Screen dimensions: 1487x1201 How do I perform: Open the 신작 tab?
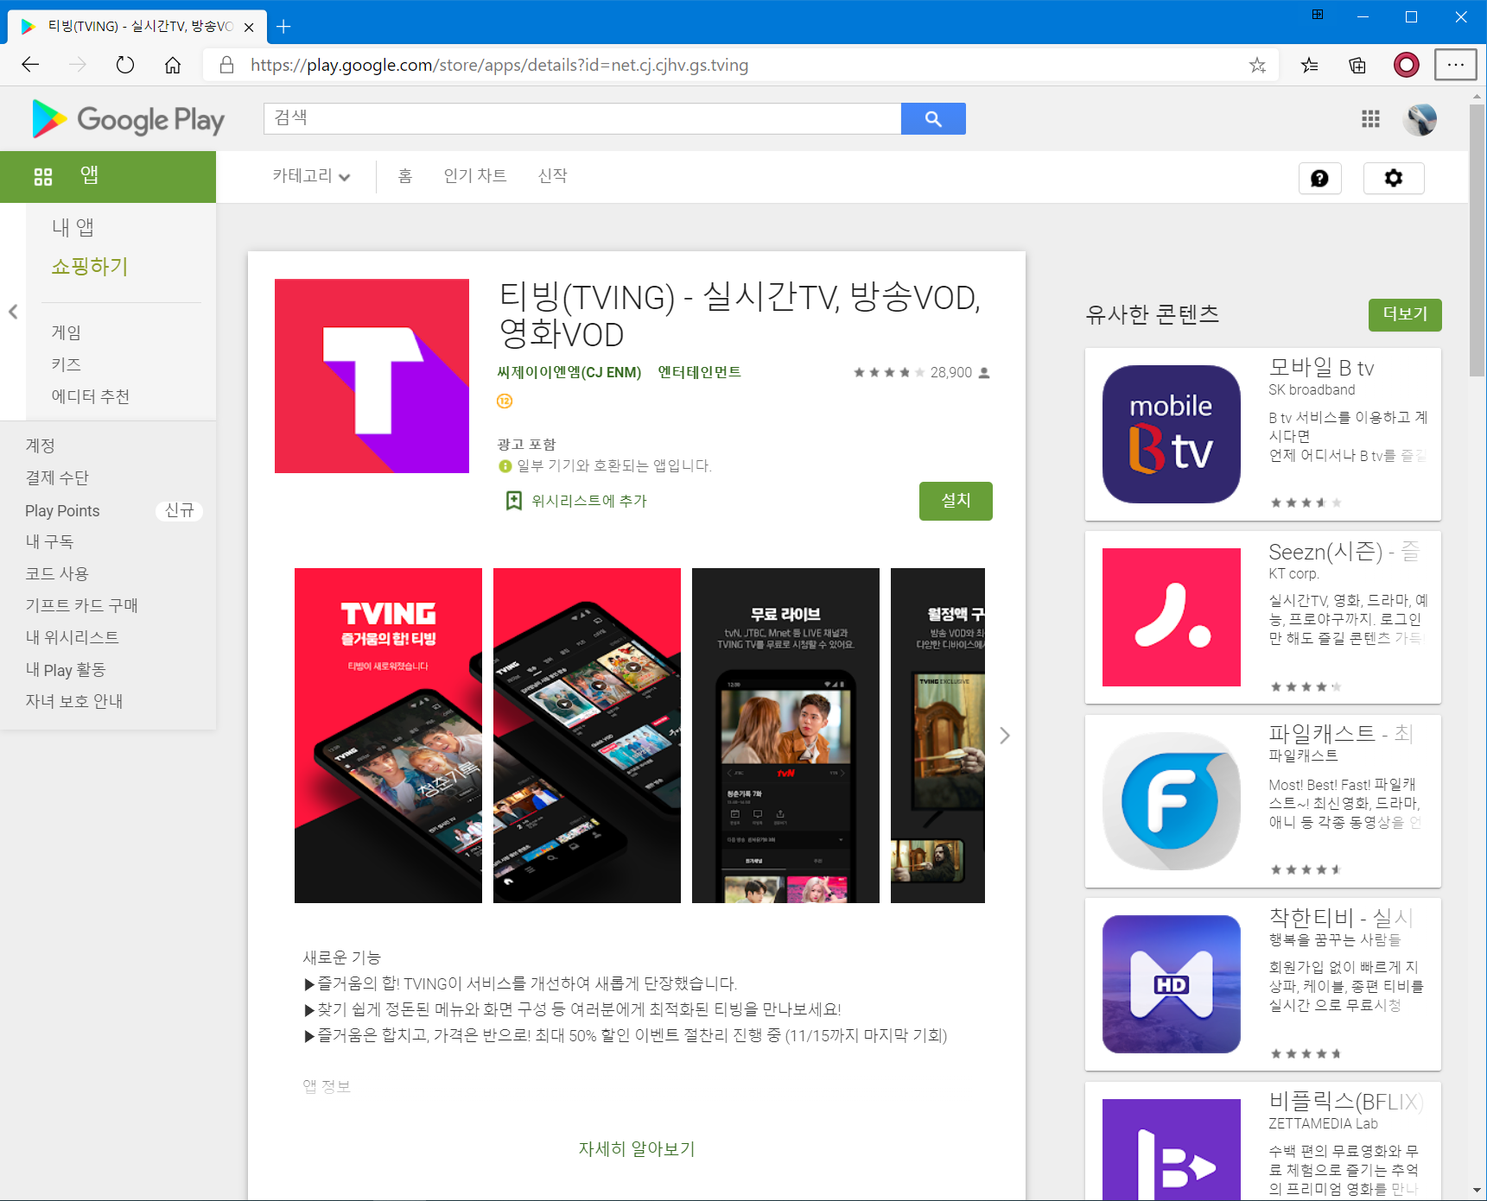553,176
